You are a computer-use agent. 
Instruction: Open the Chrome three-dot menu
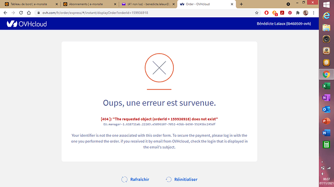[313, 13]
